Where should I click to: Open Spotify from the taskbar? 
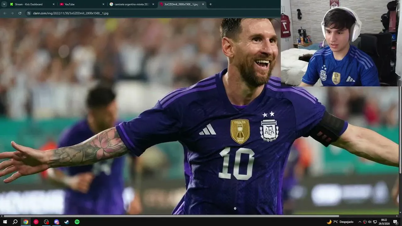(x=77, y=222)
